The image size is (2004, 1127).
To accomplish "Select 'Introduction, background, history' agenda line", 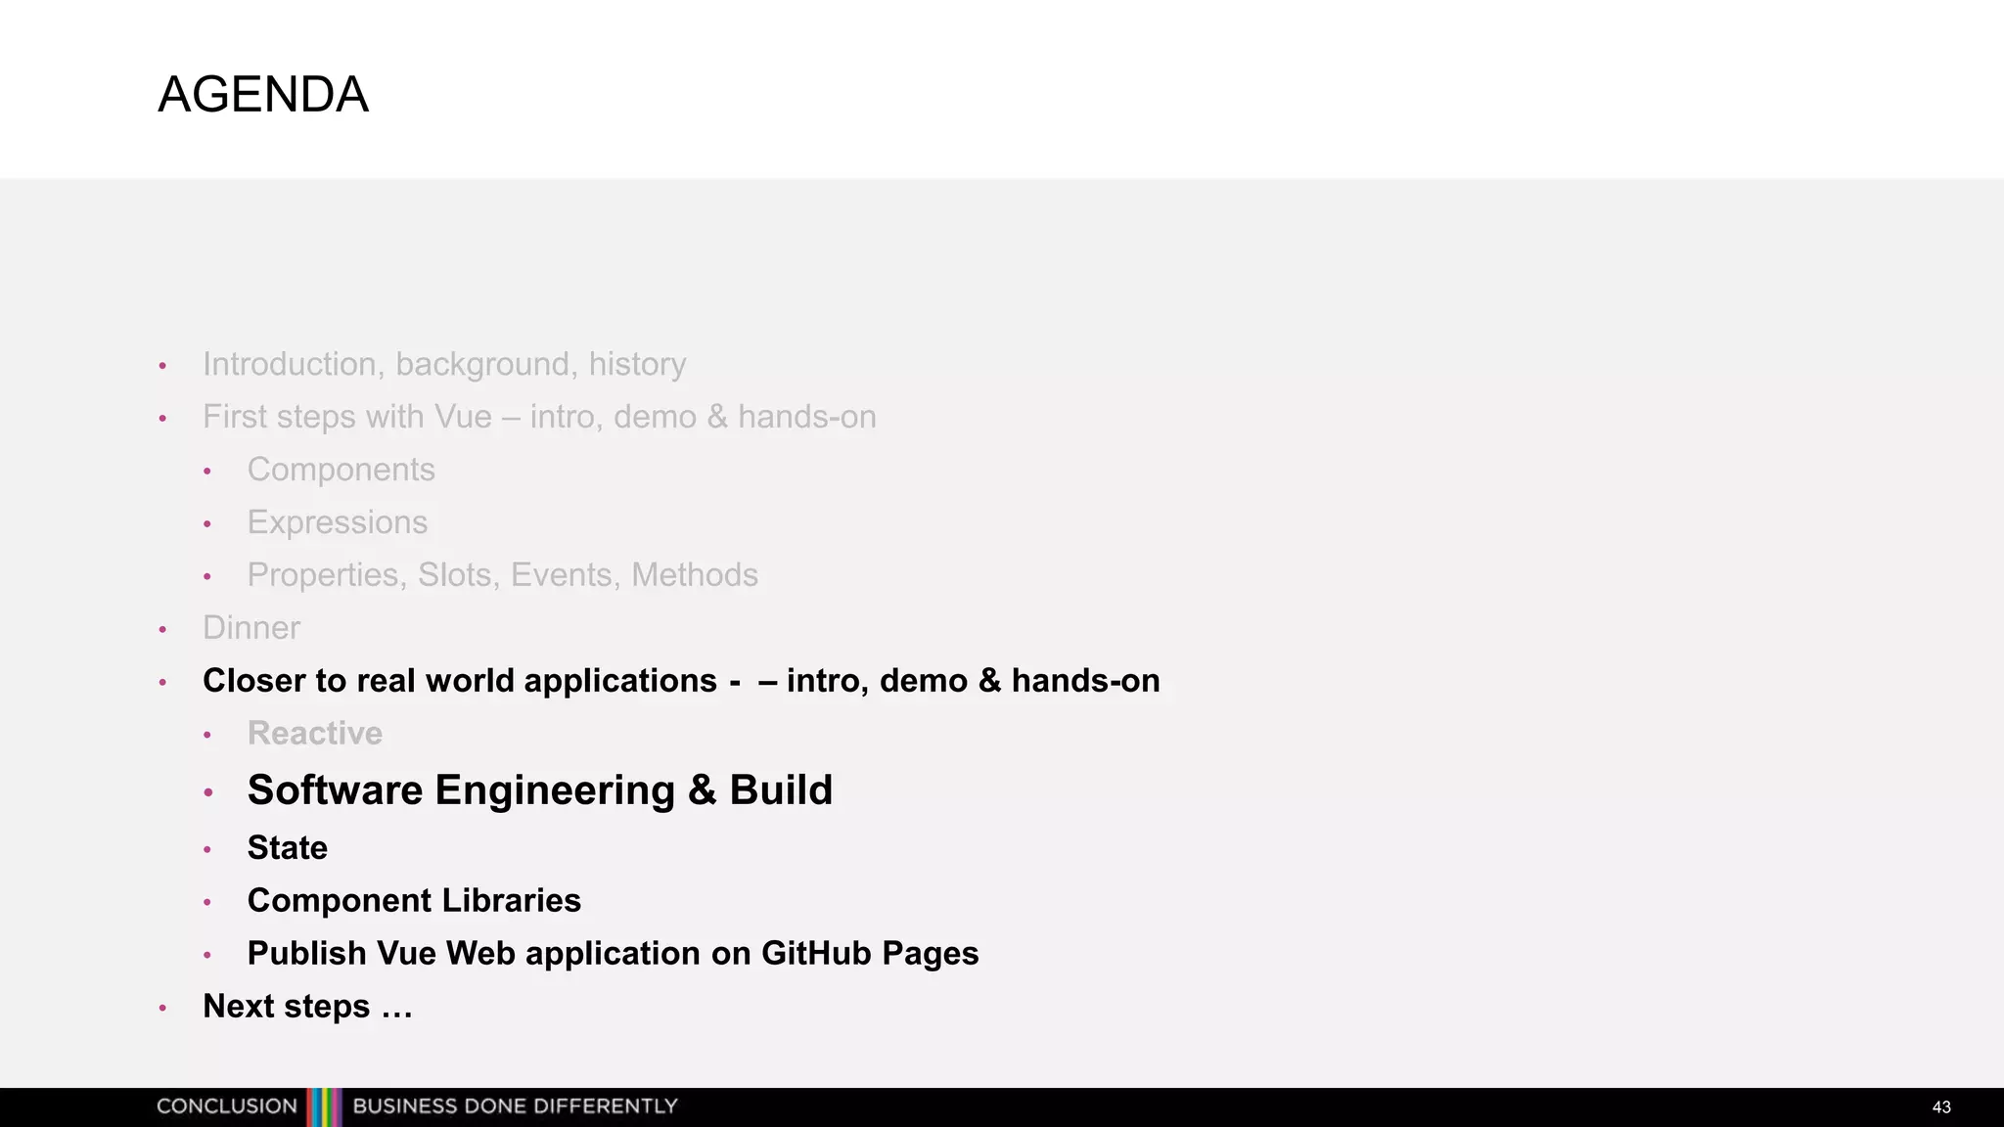I will (444, 364).
